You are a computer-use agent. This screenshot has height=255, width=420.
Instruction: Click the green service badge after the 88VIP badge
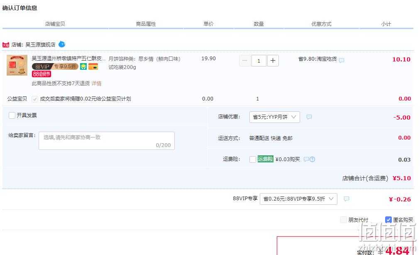point(83,66)
